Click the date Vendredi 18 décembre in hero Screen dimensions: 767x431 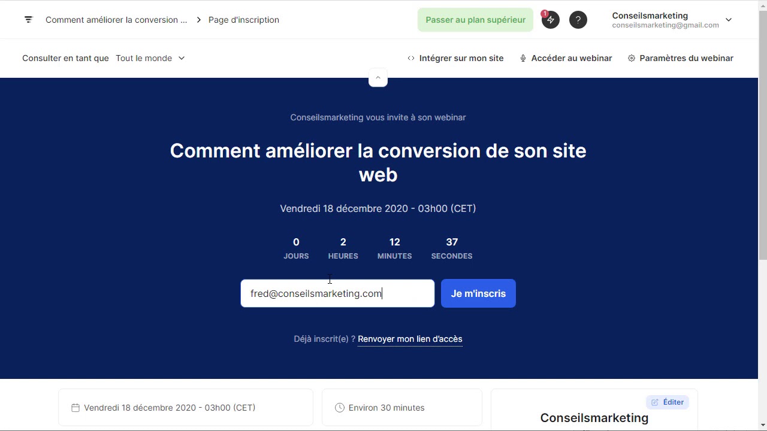(x=378, y=208)
